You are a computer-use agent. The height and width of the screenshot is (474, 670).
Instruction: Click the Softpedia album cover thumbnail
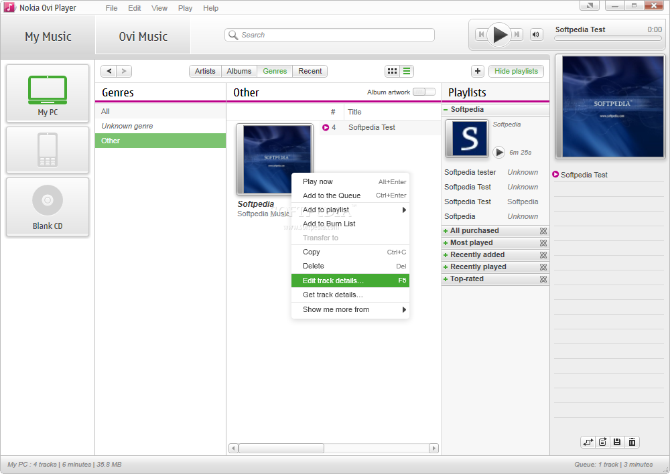coord(275,159)
